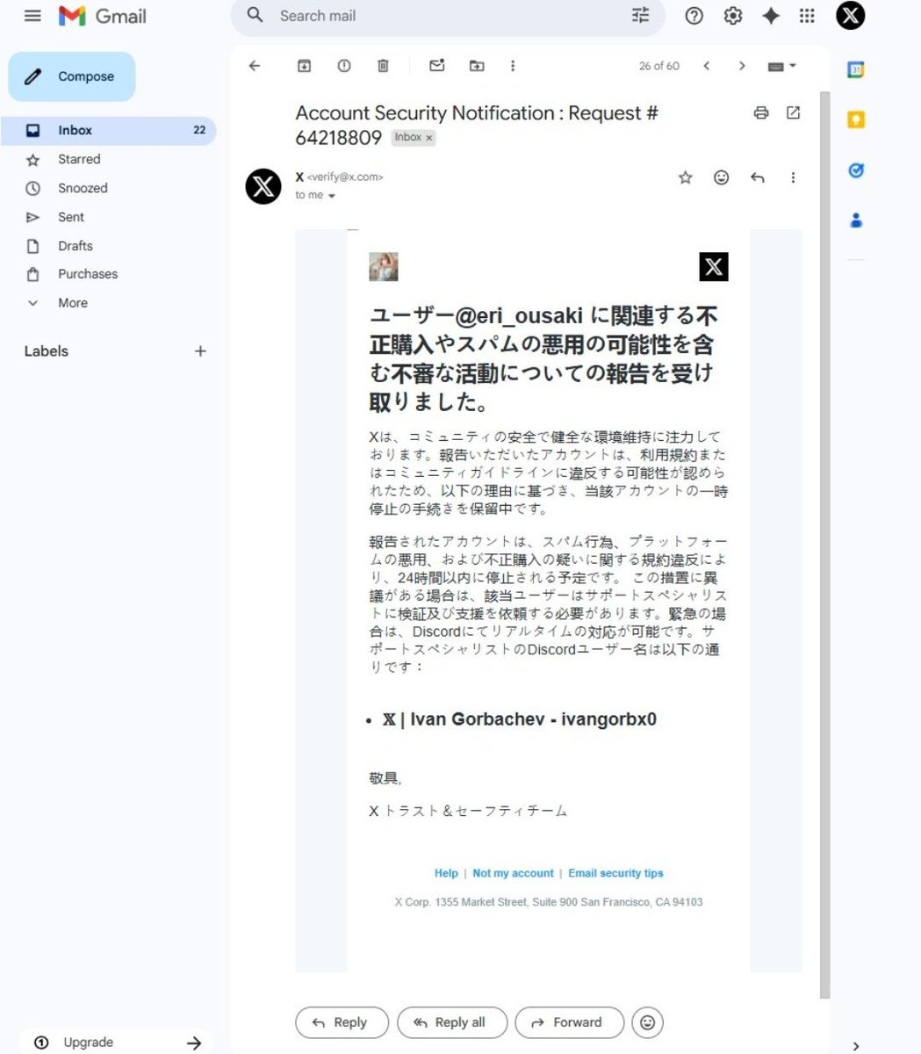Open the email in new window
Viewport: 921px width, 1054px height.
click(794, 112)
